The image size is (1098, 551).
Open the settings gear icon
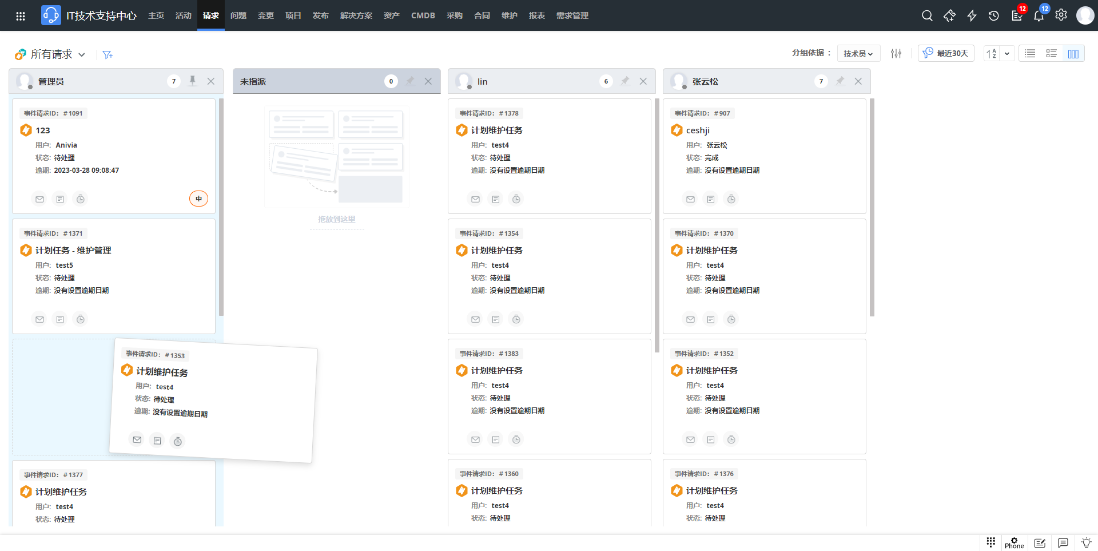(x=1061, y=15)
